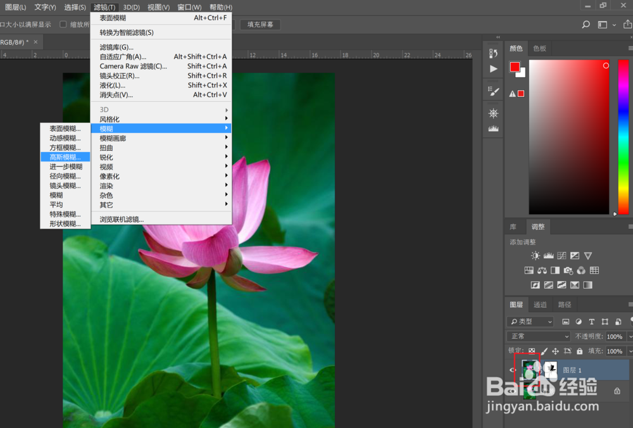Add a Curves adjustment layer

561,256
